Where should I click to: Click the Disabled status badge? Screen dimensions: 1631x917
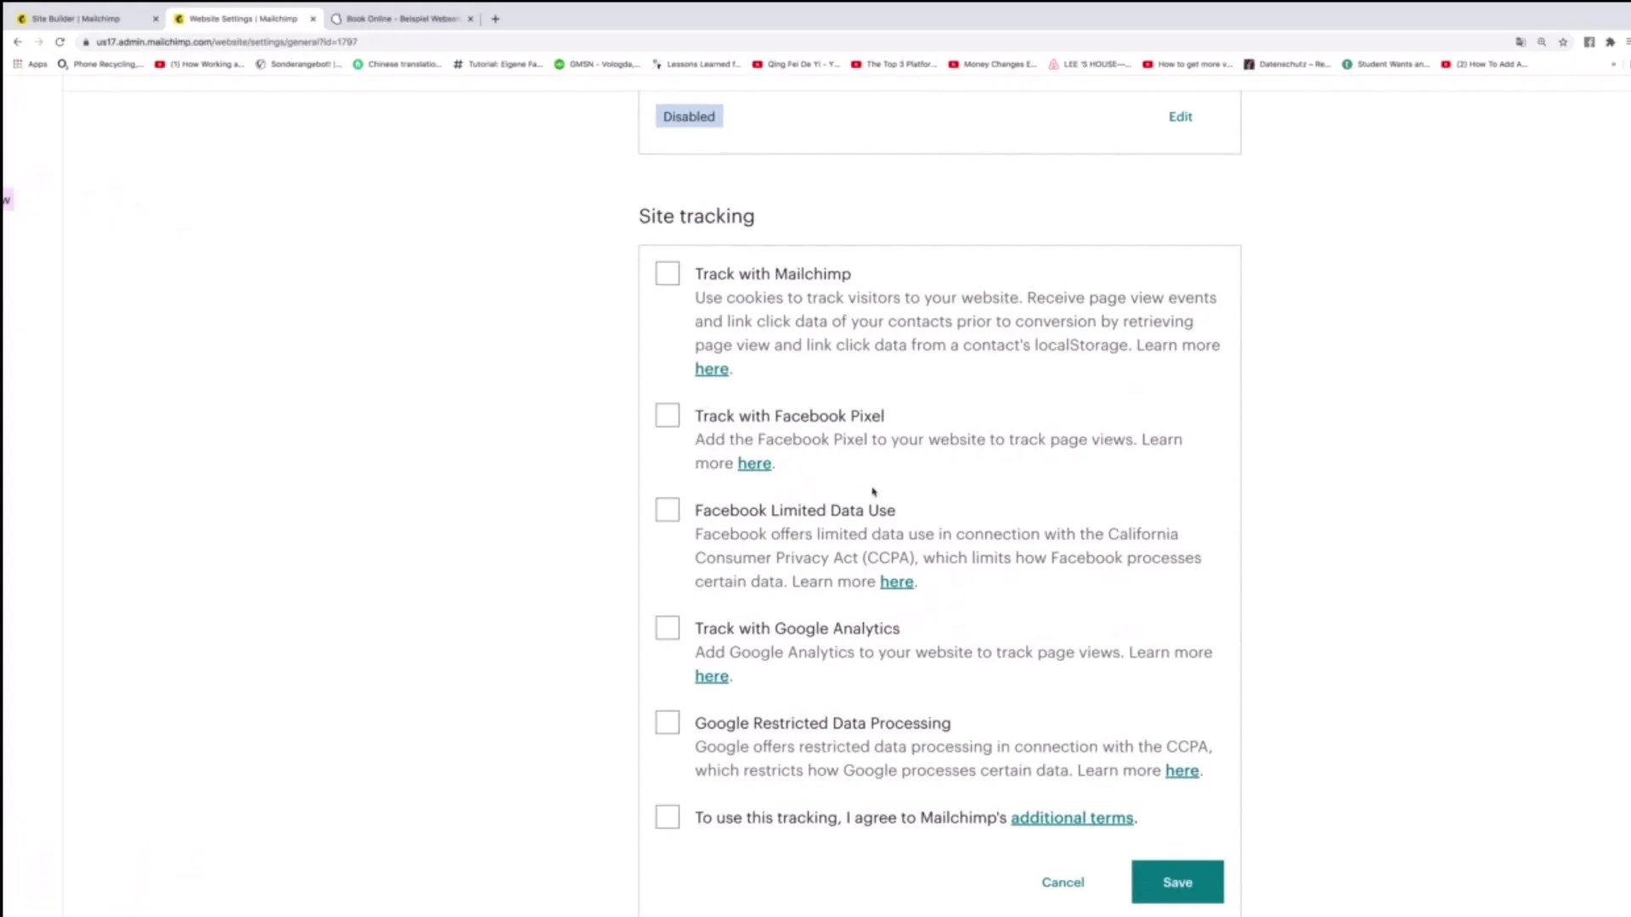689,116
